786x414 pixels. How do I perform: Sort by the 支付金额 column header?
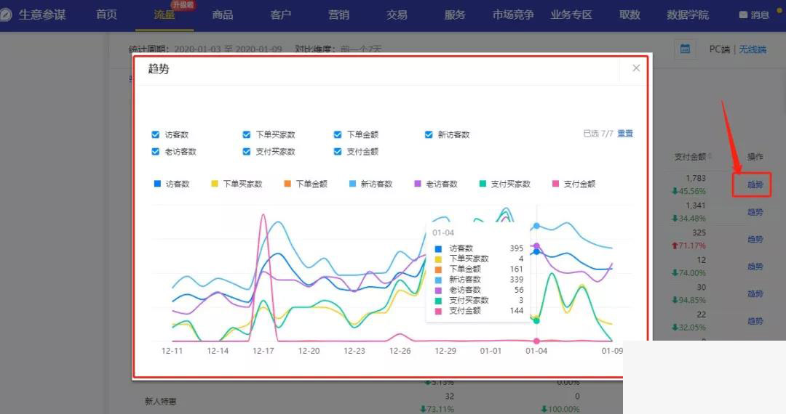(691, 156)
